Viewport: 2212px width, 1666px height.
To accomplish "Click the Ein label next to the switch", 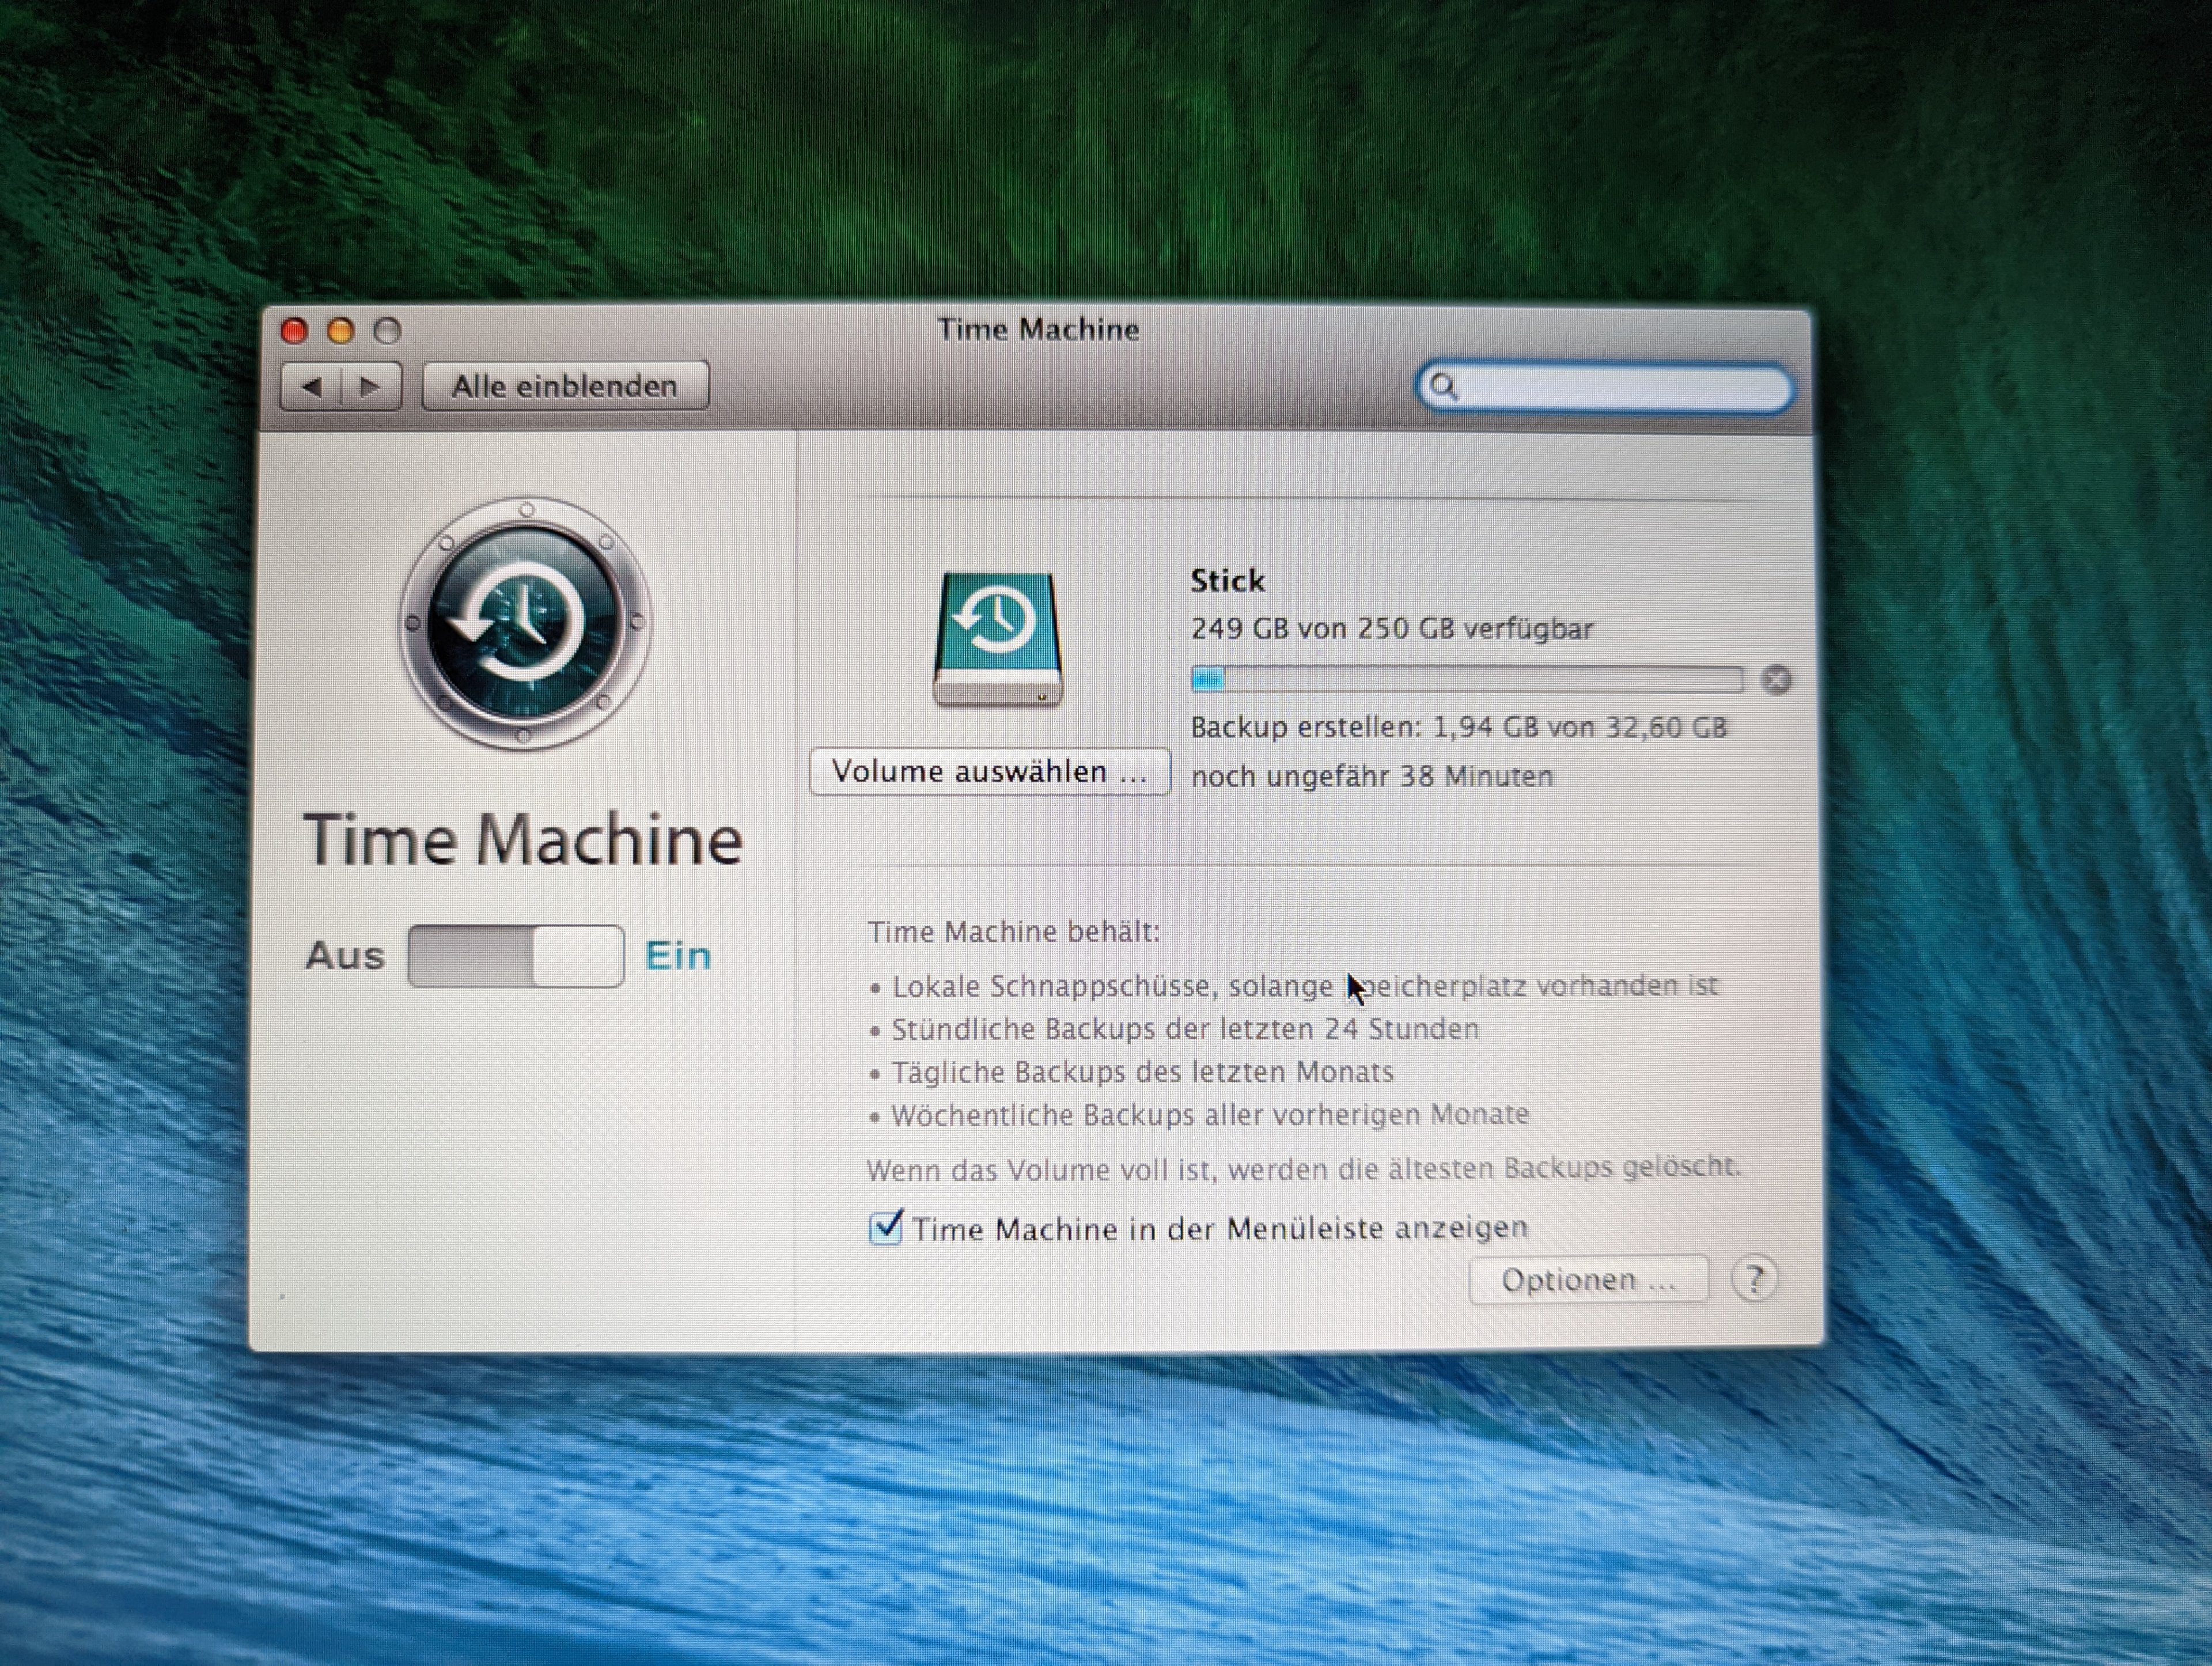I will click(678, 956).
